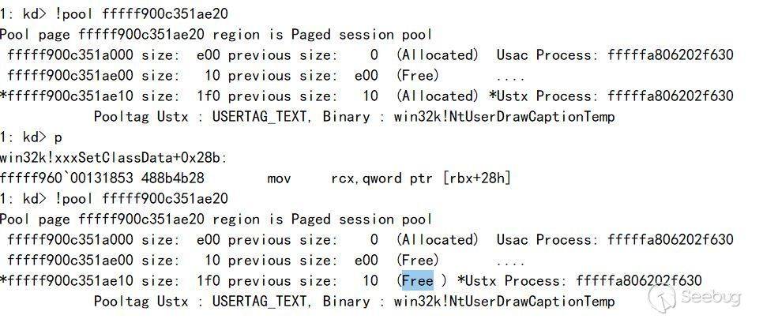Click the first "win32k!NtUserDrawCaptionTemp" binary name
Screen dimensions: 763x319
point(504,116)
